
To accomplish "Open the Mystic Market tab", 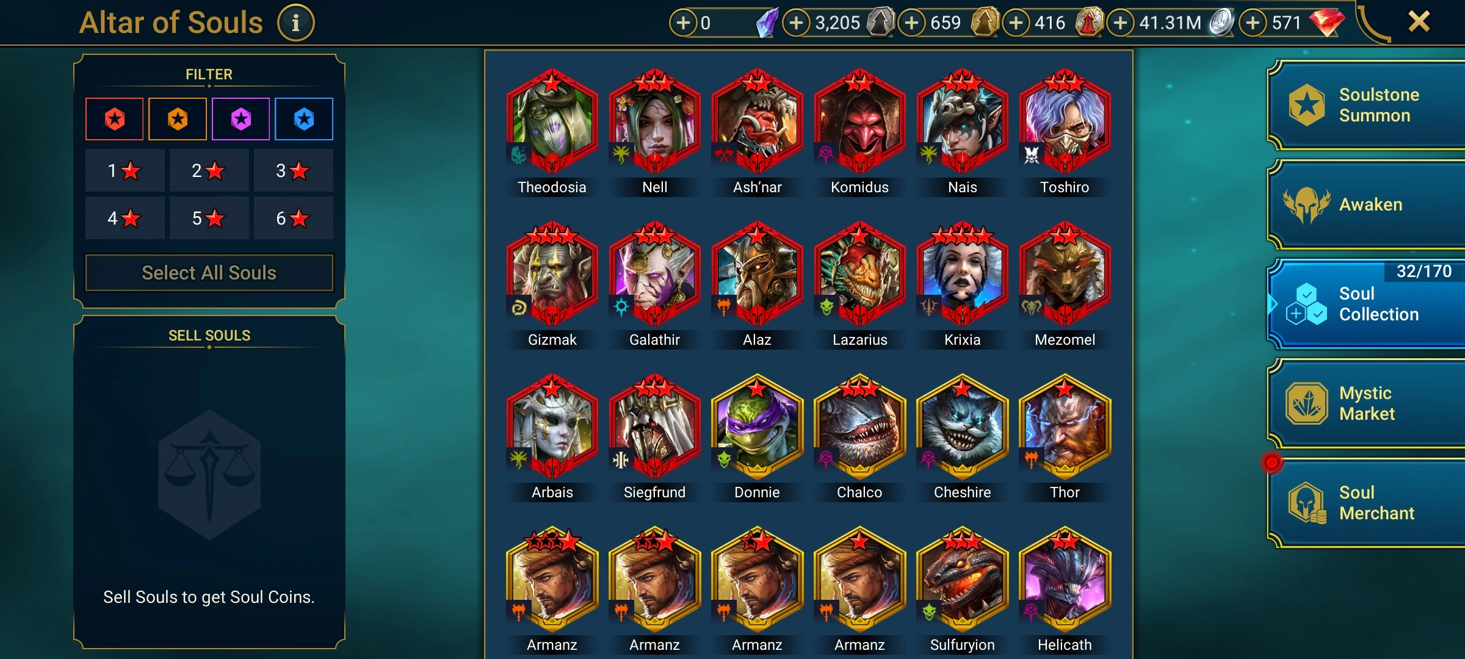I will coord(1367,403).
